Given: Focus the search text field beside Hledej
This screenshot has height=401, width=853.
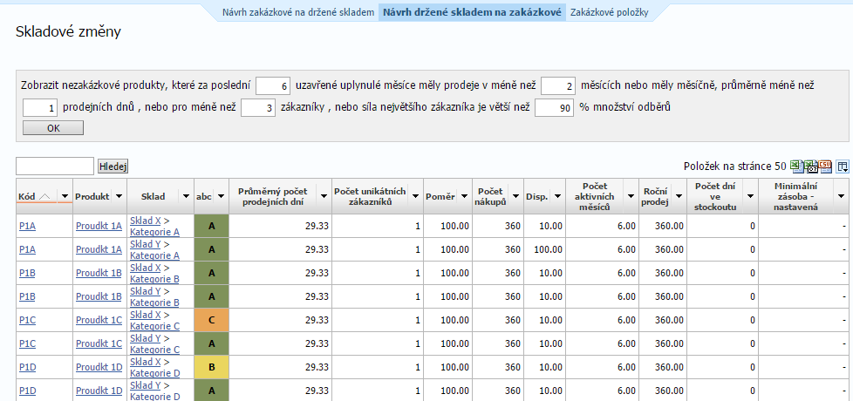Looking at the screenshot, I should click(55, 167).
